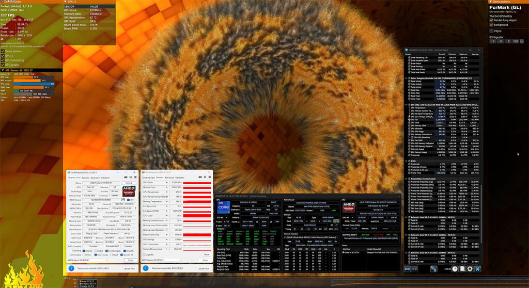Open Memory Clock sensor dropdown in GPU-Z
This screenshot has height=288, width=529.
(167, 187)
